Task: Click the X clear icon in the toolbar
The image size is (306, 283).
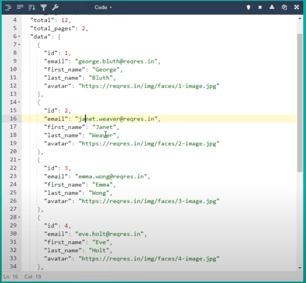Action: 260,7
